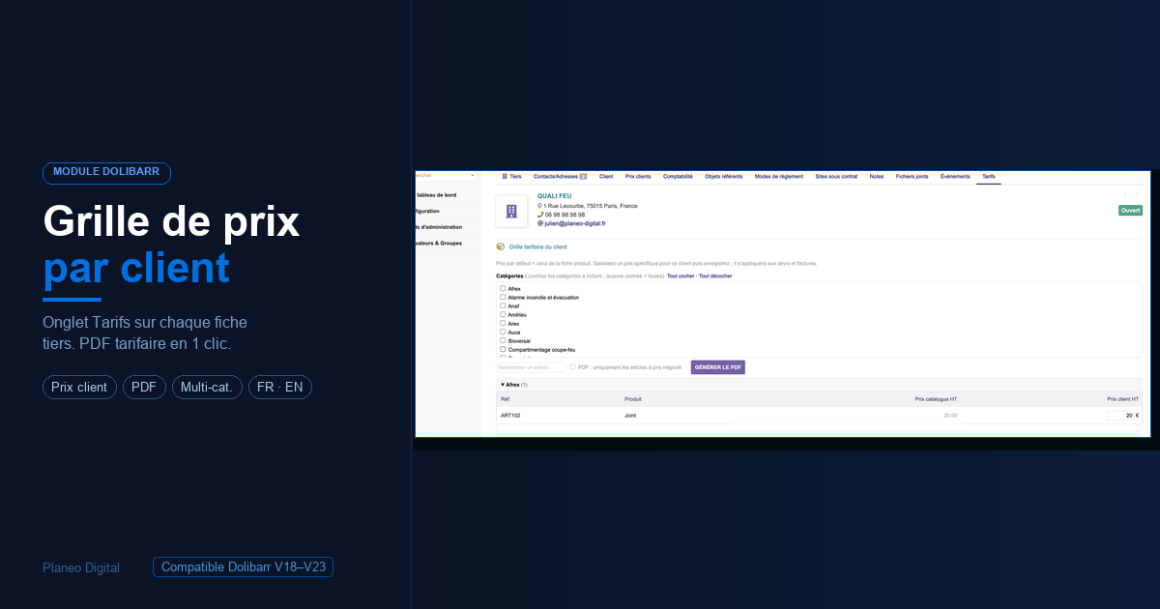Click the Multi-cat. pill
This screenshot has width=1160, height=609.
point(207,388)
